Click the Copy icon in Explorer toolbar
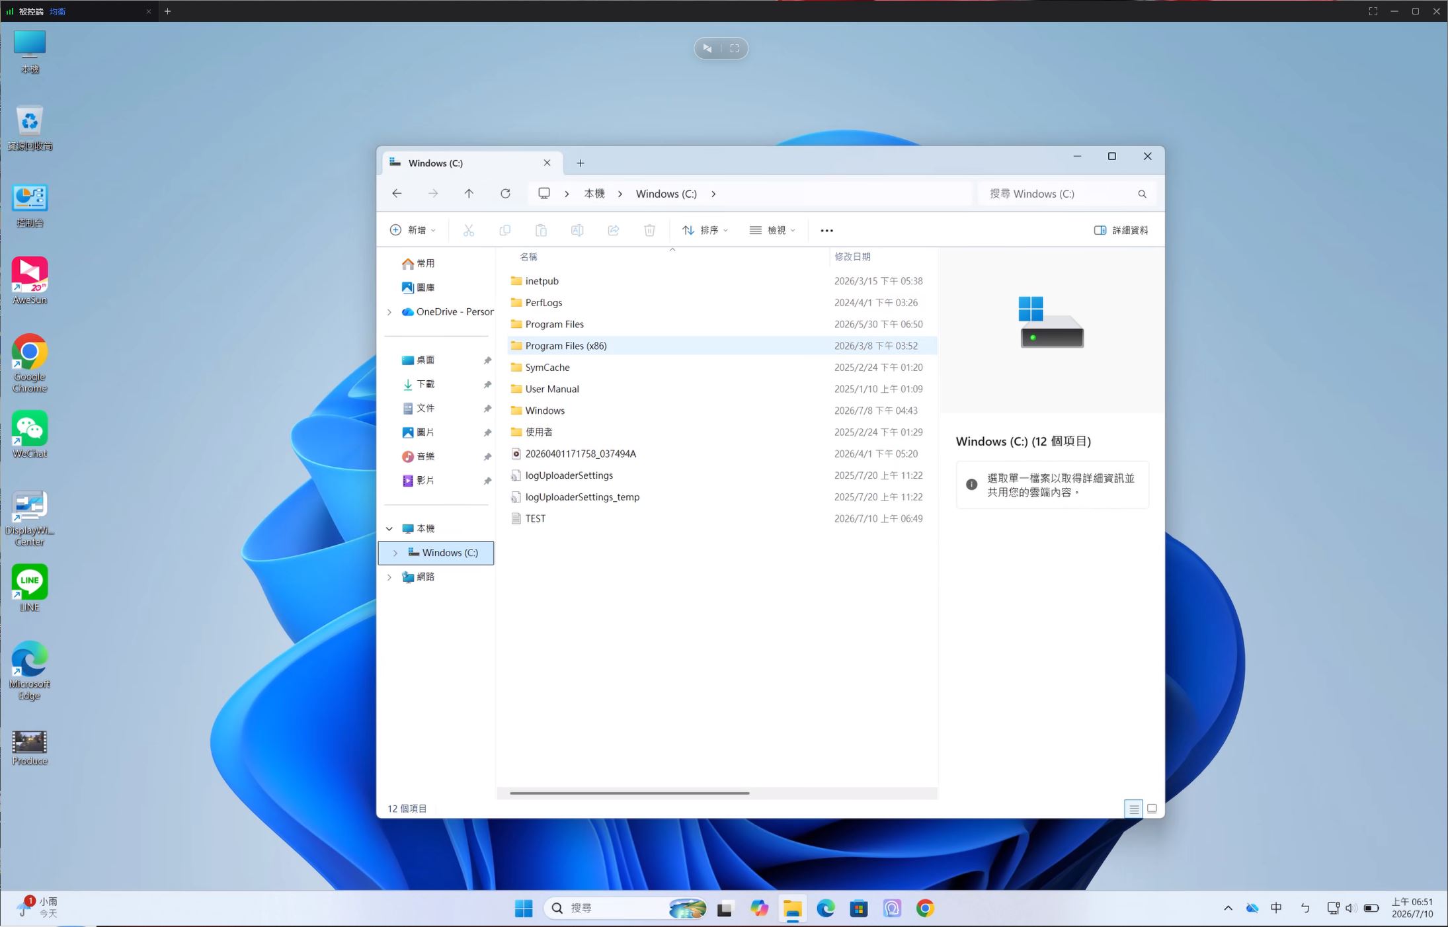Image resolution: width=1448 pixels, height=927 pixels. (504, 230)
